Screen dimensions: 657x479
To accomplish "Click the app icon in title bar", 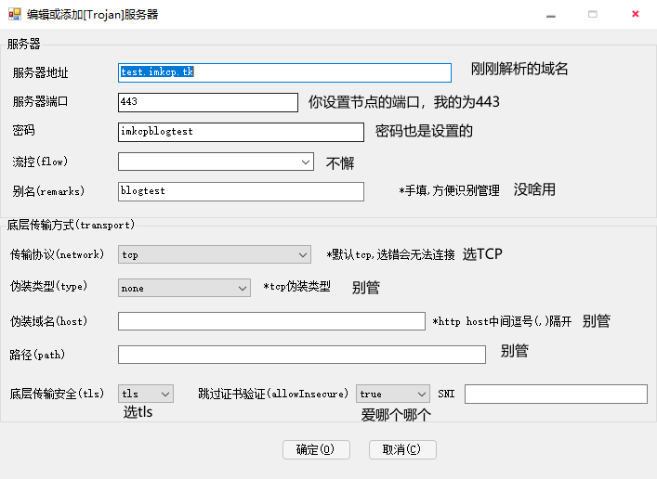I will click(x=13, y=14).
